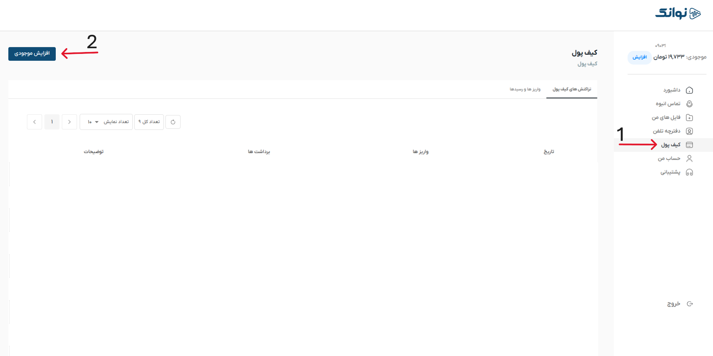Open the rows-per-page (تعداد نمایش) dropdown
713x356 pixels.
coord(106,122)
